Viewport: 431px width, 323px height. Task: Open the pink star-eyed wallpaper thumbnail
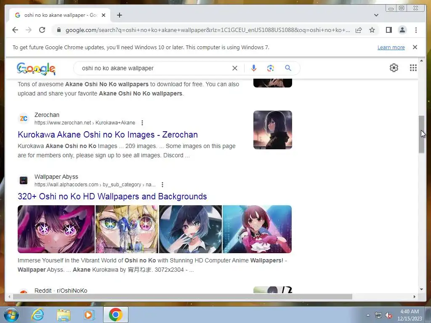pos(56,229)
